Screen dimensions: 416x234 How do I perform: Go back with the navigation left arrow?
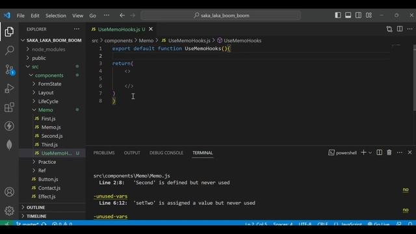tap(122, 16)
